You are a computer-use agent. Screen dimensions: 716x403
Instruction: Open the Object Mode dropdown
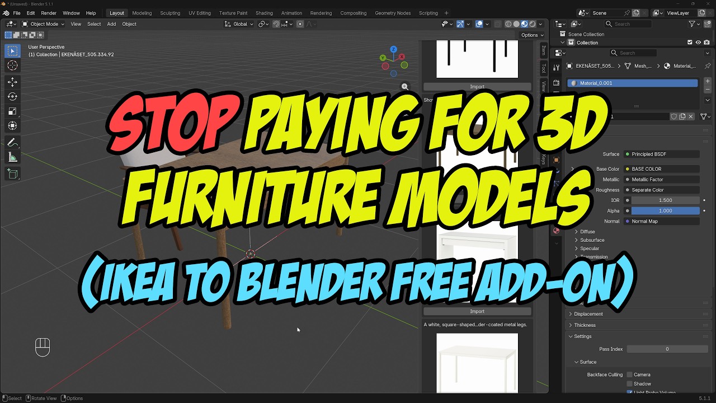[43, 24]
